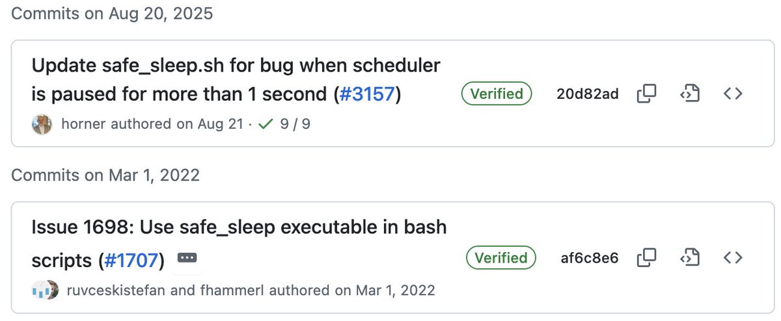Open pull request #3157 link

coord(366,94)
